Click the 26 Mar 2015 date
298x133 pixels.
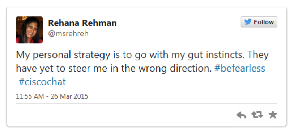[x=69, y=96]
